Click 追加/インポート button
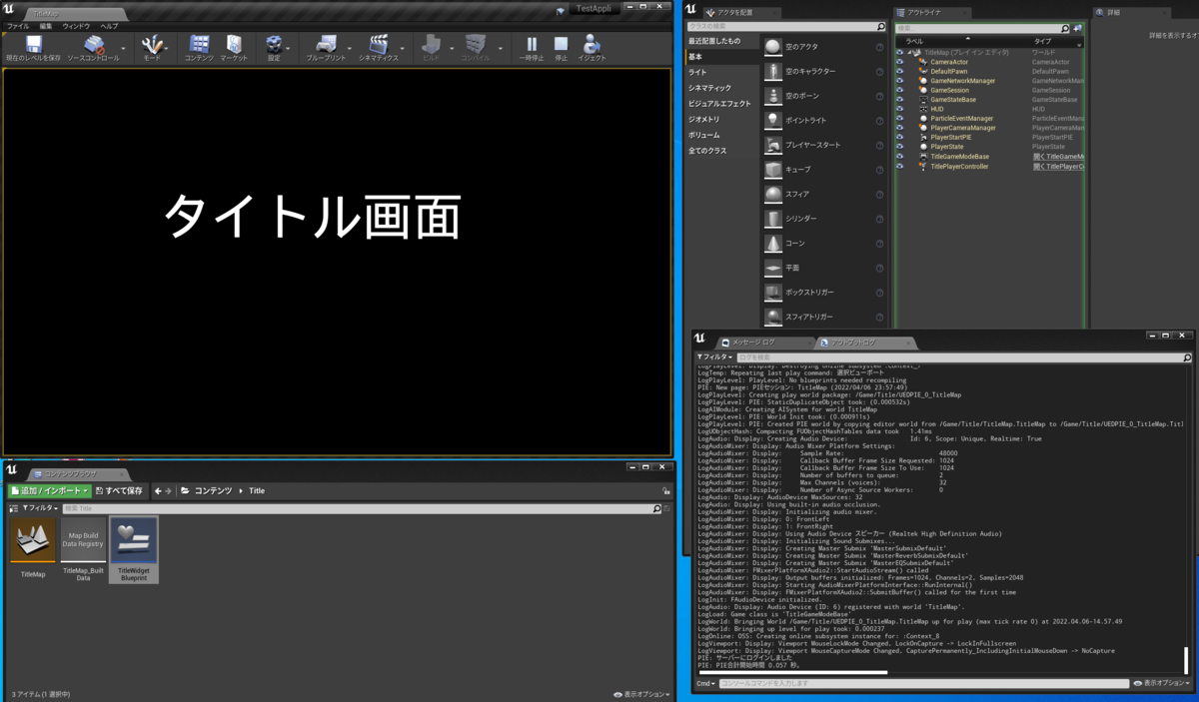The width and height of the screenshot is (1199, 702). (50, 491)
